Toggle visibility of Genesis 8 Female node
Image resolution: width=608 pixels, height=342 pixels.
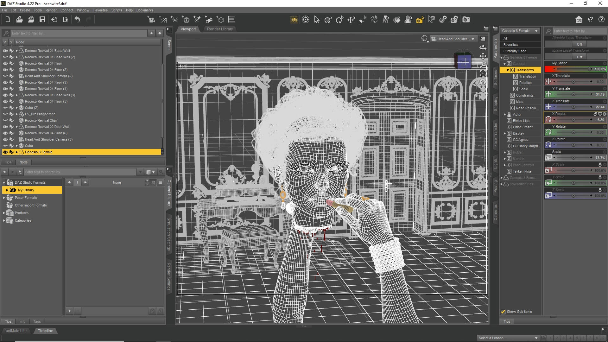pos(5,152)
